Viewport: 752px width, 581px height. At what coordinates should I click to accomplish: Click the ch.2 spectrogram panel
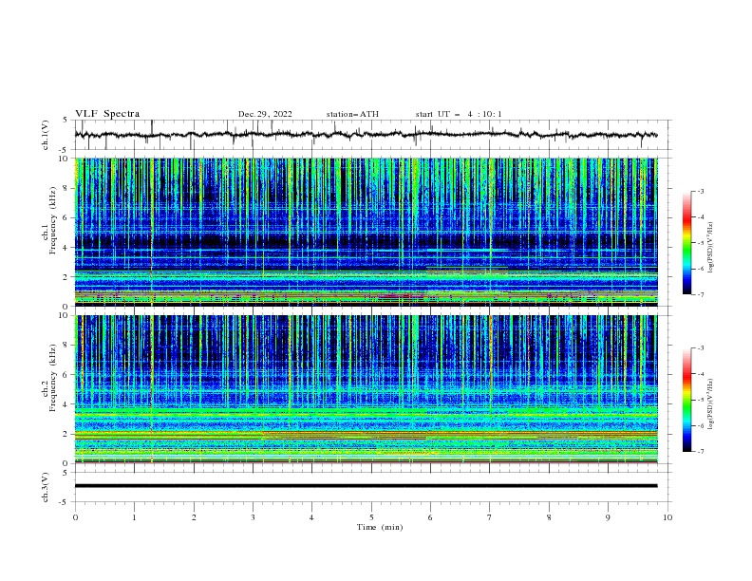[x=366, y=389]
